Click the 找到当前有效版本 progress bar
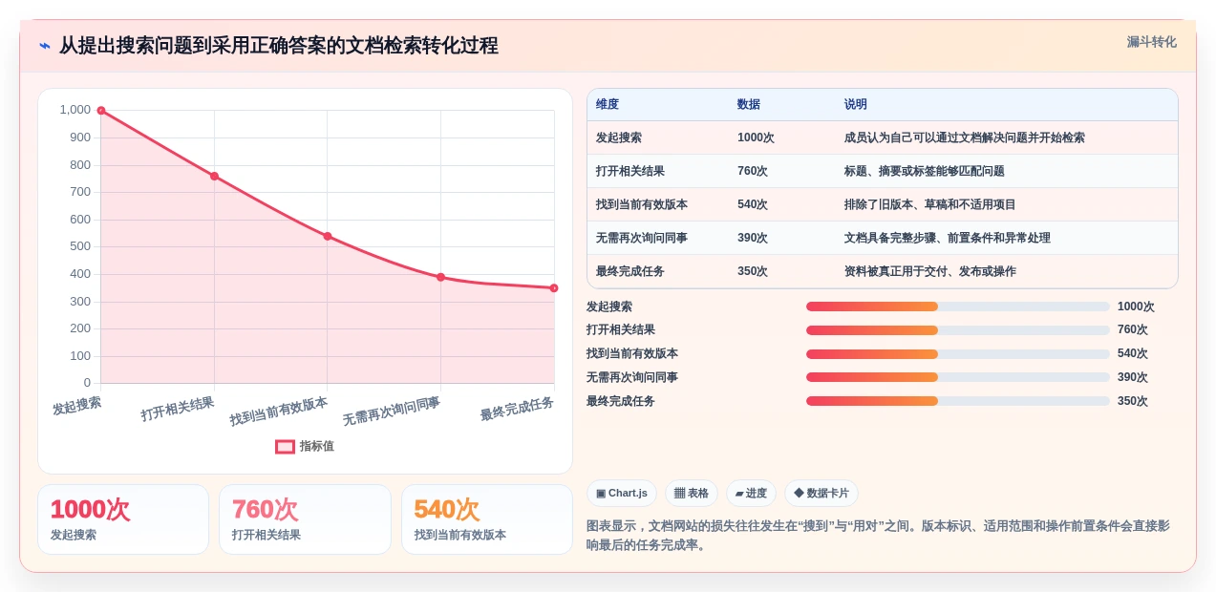Screen dimensions: 1216x592 (x=958, y=354)
